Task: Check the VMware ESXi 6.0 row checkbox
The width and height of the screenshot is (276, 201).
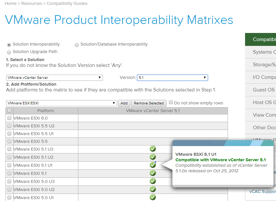Action: (x=9, y=118)
